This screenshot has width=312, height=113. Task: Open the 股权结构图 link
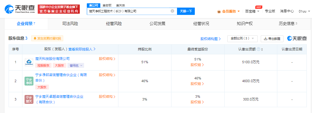(x=210, y=39)
